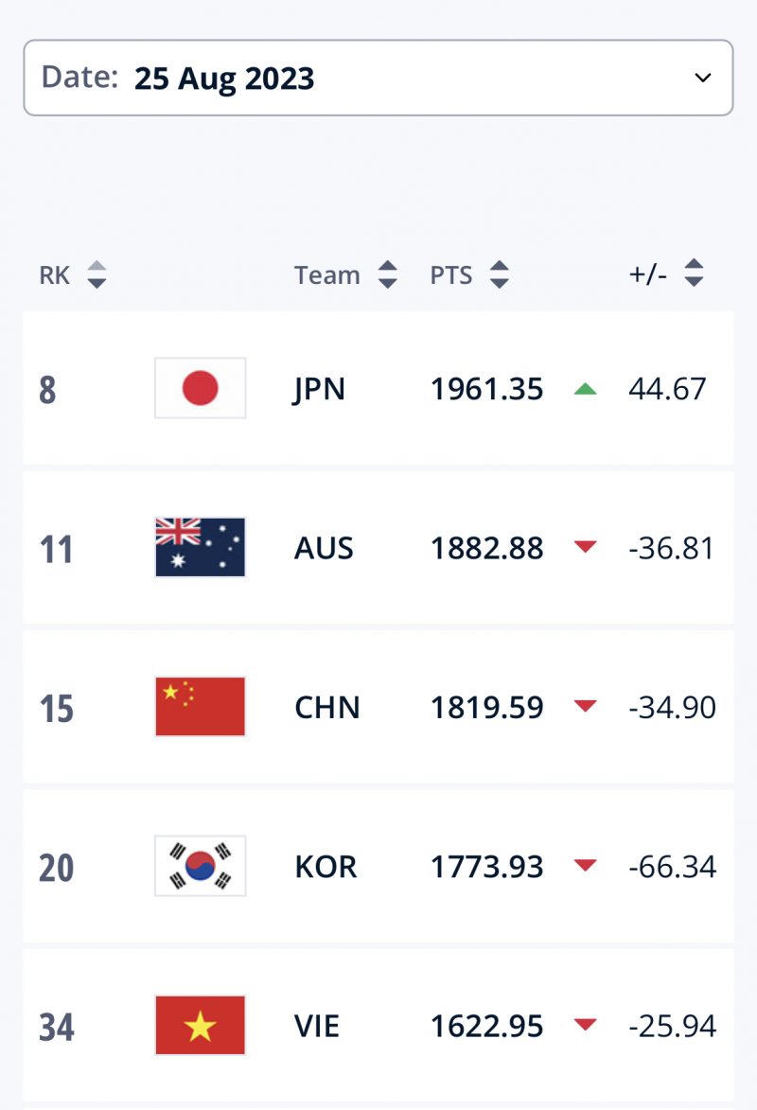757x1110 pixels.
Task: Click the South Korea flag icon
Action: [x=200, y=866]
